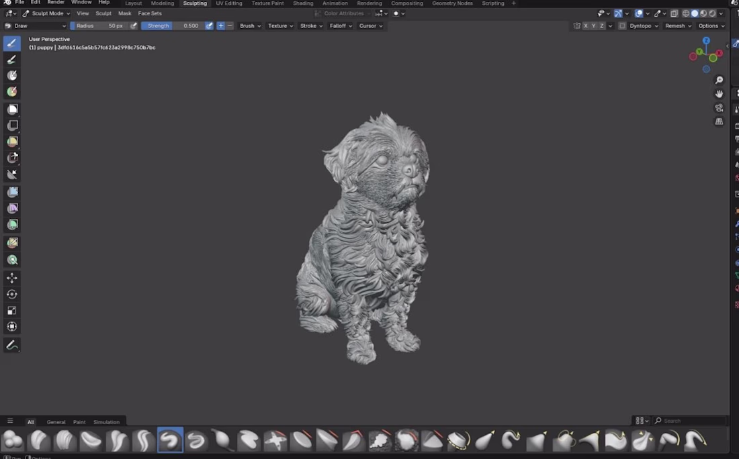Select the Move transform tool
Screen dimensions: 739x459
12,278
